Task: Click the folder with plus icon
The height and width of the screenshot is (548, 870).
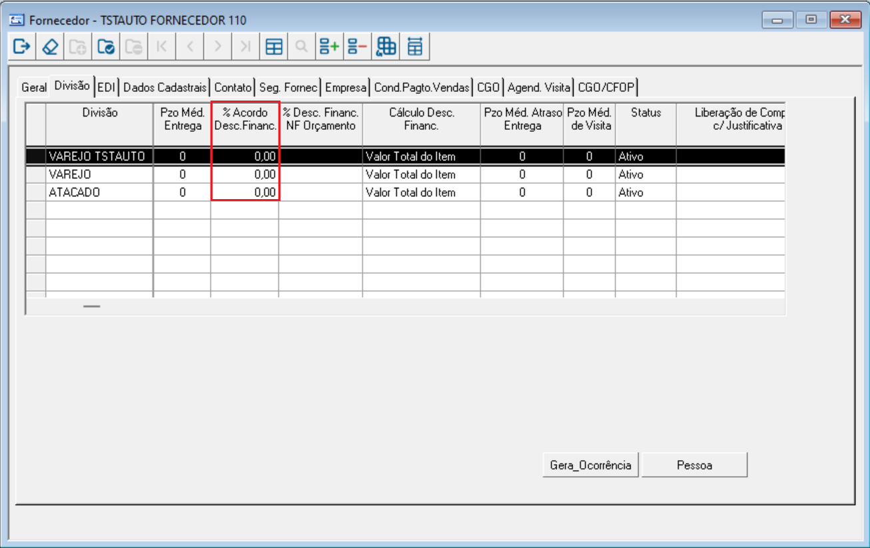Action: [x=78, y=47]
